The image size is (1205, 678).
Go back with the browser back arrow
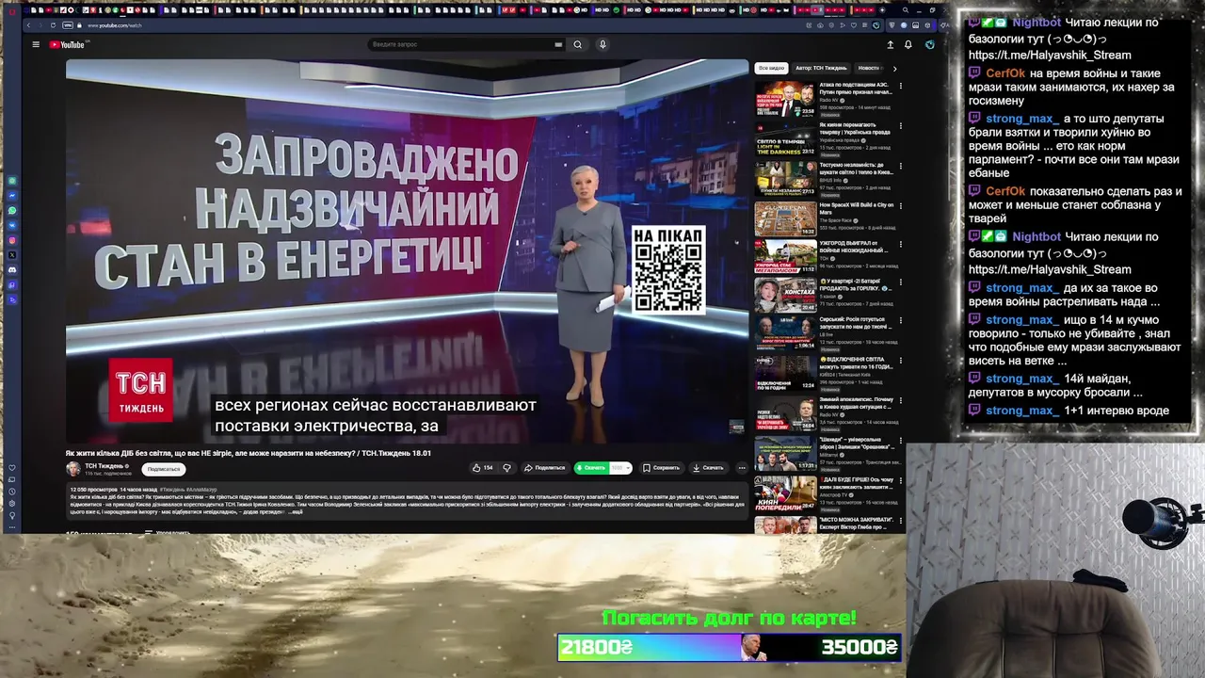[x=29, y=25]
